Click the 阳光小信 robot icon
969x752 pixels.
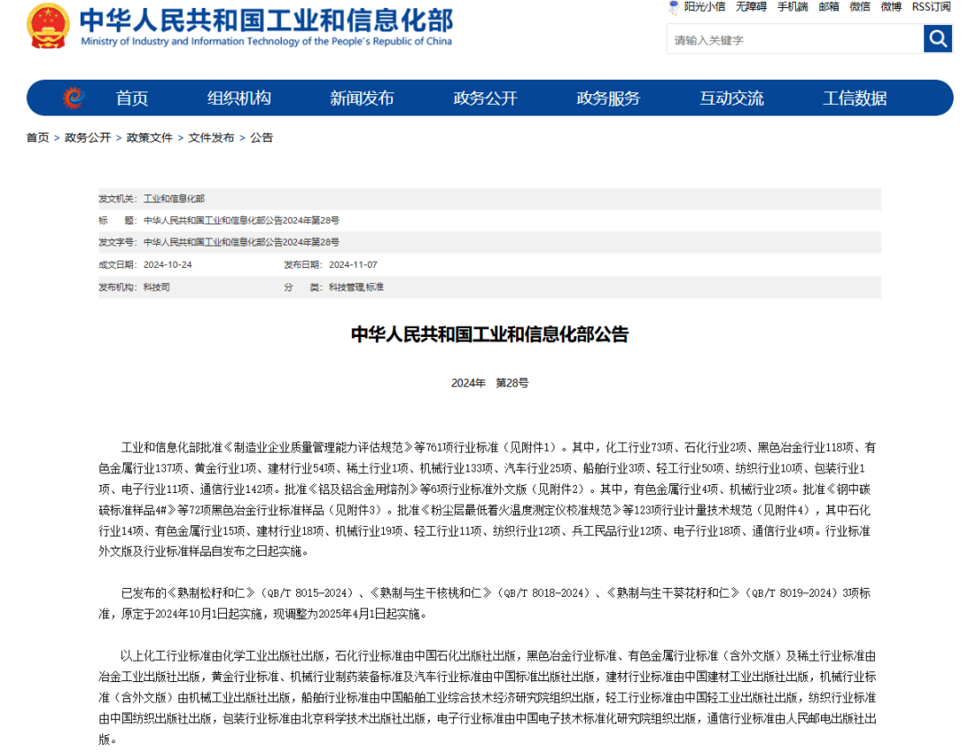[x=675, y=7]
